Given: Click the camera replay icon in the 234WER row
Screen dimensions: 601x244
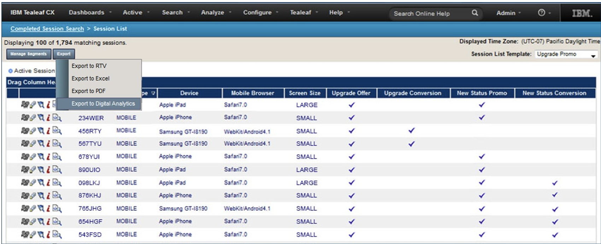Looking at the screenshot, I should click(x=25, y=117).
